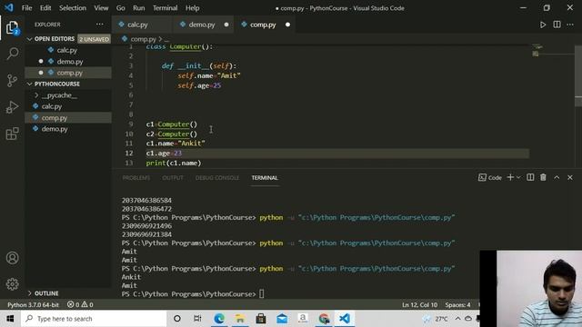The image size is (582, 327).
Task: Collapse the Open Editors section
Action: (x=30, y=39)
